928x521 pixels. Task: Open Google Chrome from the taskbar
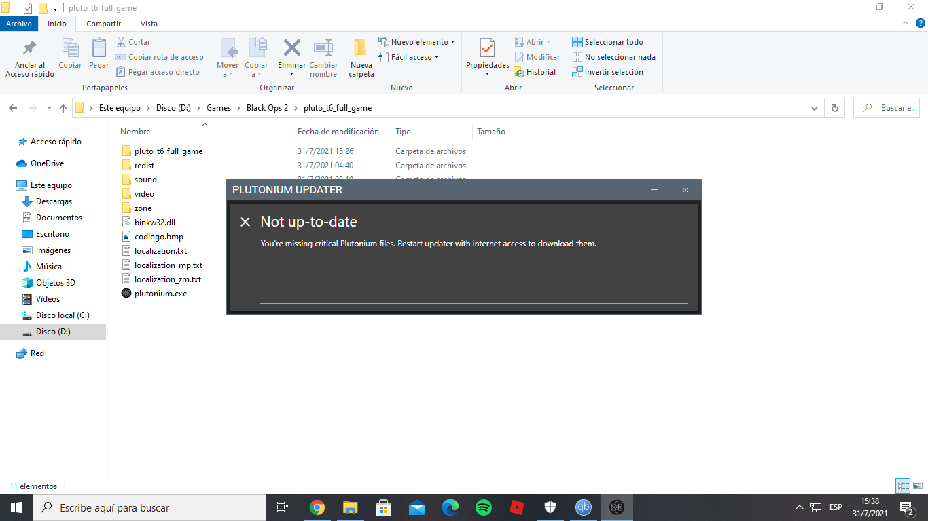click(x=317, y=507)
